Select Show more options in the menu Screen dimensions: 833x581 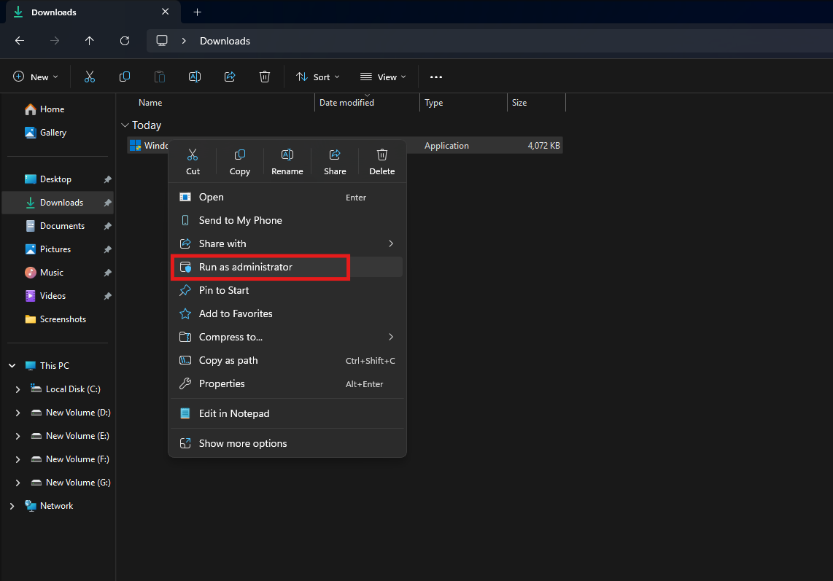click(x=243, y=442)
